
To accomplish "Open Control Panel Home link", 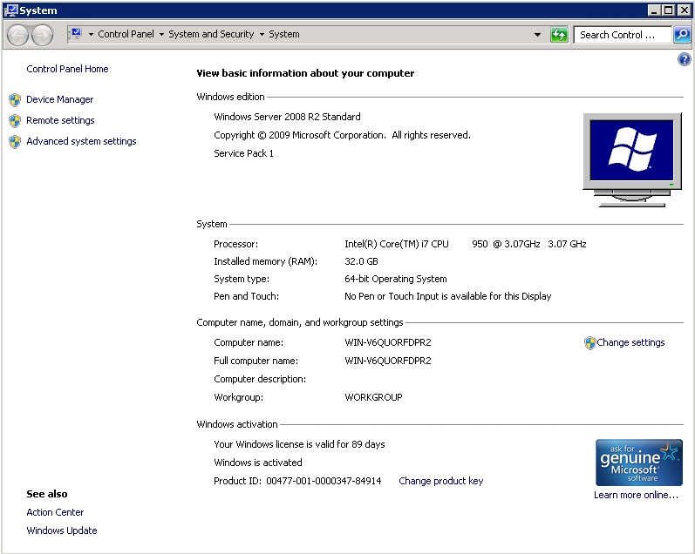I will click(x=67, y=69).
